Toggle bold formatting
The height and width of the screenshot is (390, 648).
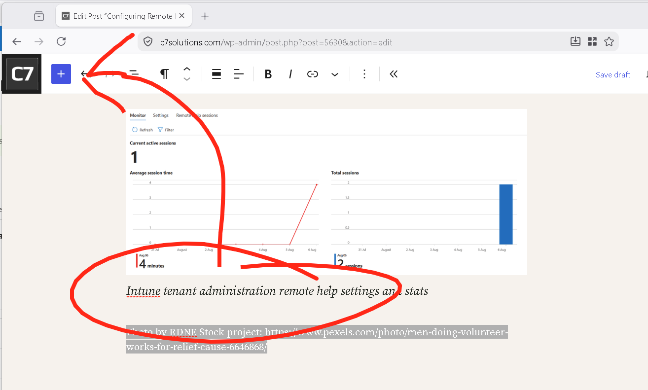268,74
